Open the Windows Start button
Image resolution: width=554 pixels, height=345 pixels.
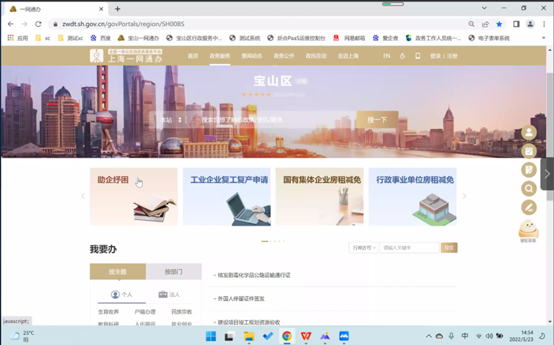tap(211, 336)
